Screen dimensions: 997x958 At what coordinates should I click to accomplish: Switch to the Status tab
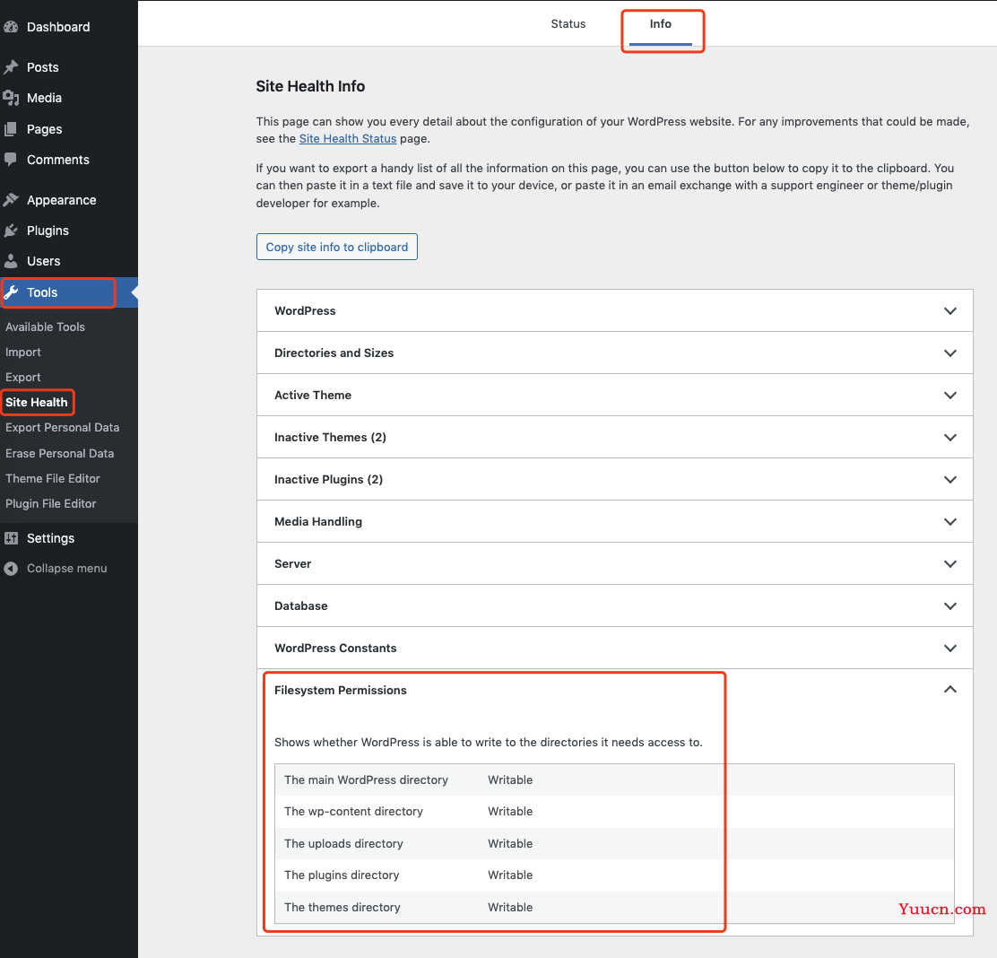coord(568,24)
